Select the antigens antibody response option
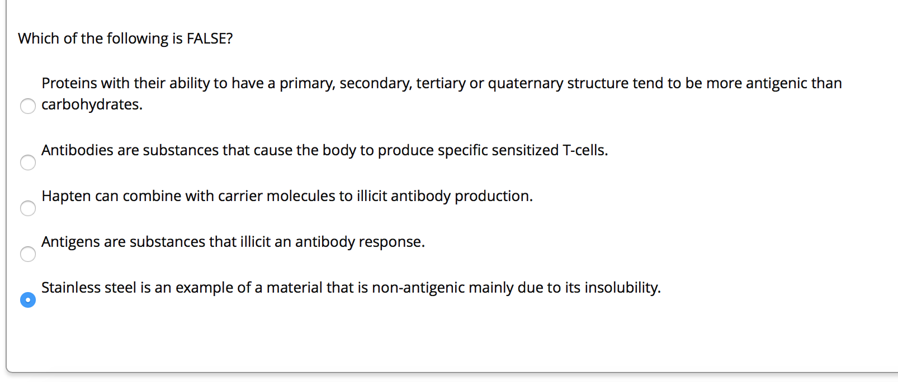 [x=28, y=254]
